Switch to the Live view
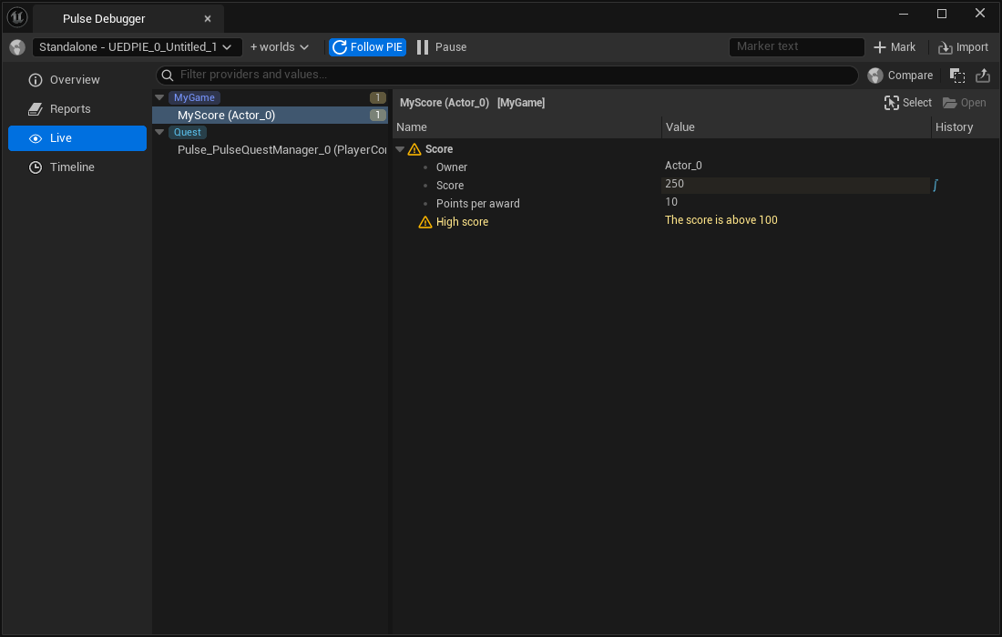Screen dimensions: 1002x637 point(77,138)
